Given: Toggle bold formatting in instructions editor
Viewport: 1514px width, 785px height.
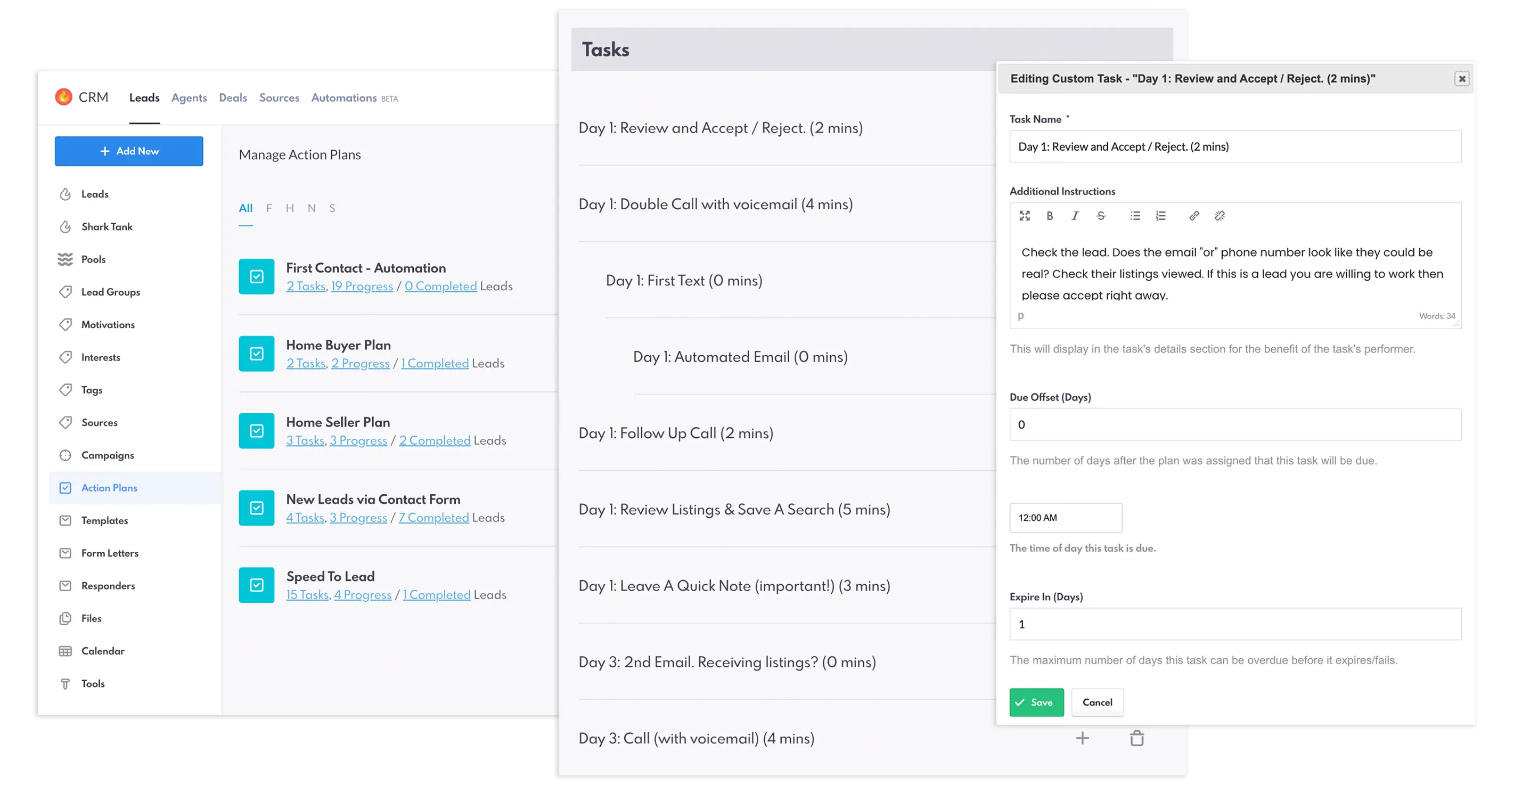Looking at the screenshot, I should pos(1049,216).
